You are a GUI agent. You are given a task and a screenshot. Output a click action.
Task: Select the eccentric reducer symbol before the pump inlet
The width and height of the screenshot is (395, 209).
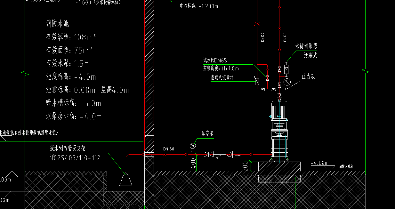coord(239,154)
